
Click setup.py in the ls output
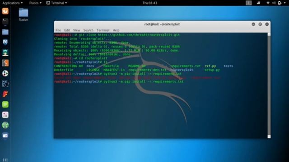tap(212, 70)
